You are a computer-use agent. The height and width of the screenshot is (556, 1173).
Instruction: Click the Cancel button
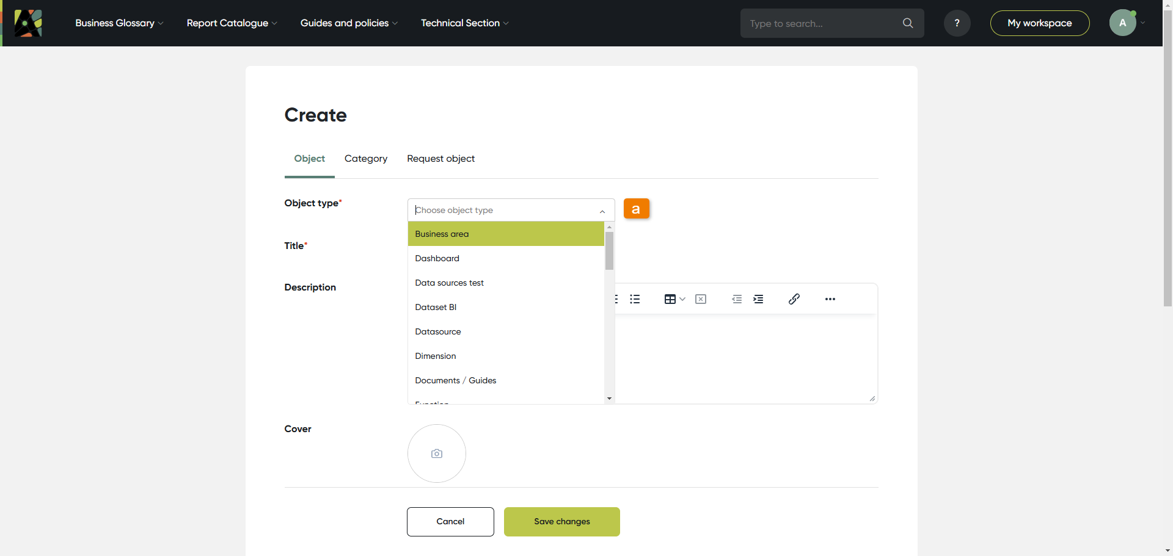click(450, 522)
